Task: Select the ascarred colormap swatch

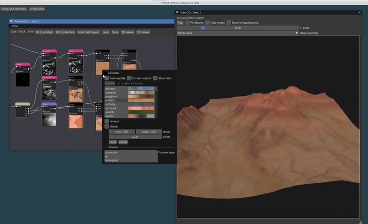Action: coord(141,108)
